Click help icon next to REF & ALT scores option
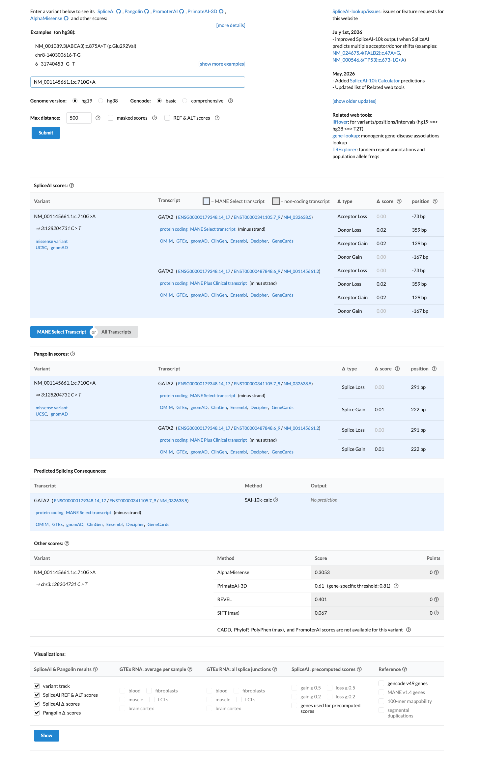The image size is (479, 760). point(217,118)
